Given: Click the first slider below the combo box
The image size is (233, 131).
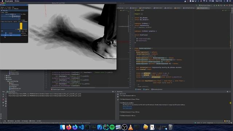Looking at the screenshot, I should coord(11,33).
